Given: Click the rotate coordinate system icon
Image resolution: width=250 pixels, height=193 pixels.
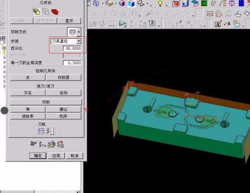Looking at the screenshot, I should point(214,3).
